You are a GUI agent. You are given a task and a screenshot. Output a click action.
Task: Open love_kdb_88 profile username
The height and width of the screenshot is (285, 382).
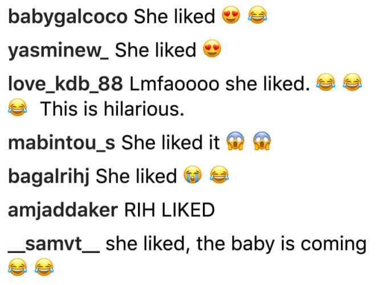(x=66, y=84)
